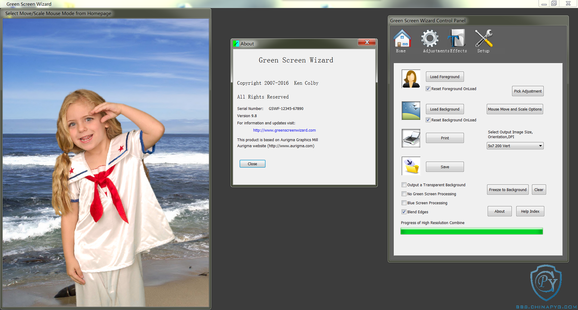Click the foreground woman portrait icon
578x310 pixels.
click(411, 79)
